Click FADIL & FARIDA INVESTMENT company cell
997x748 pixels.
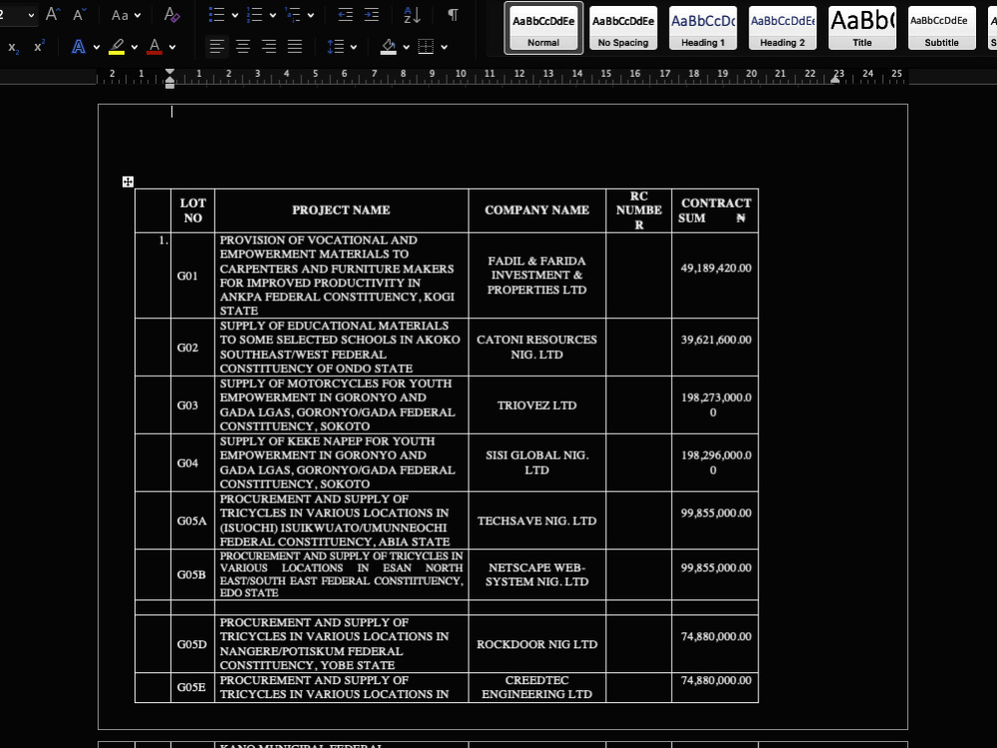point(537,275)
